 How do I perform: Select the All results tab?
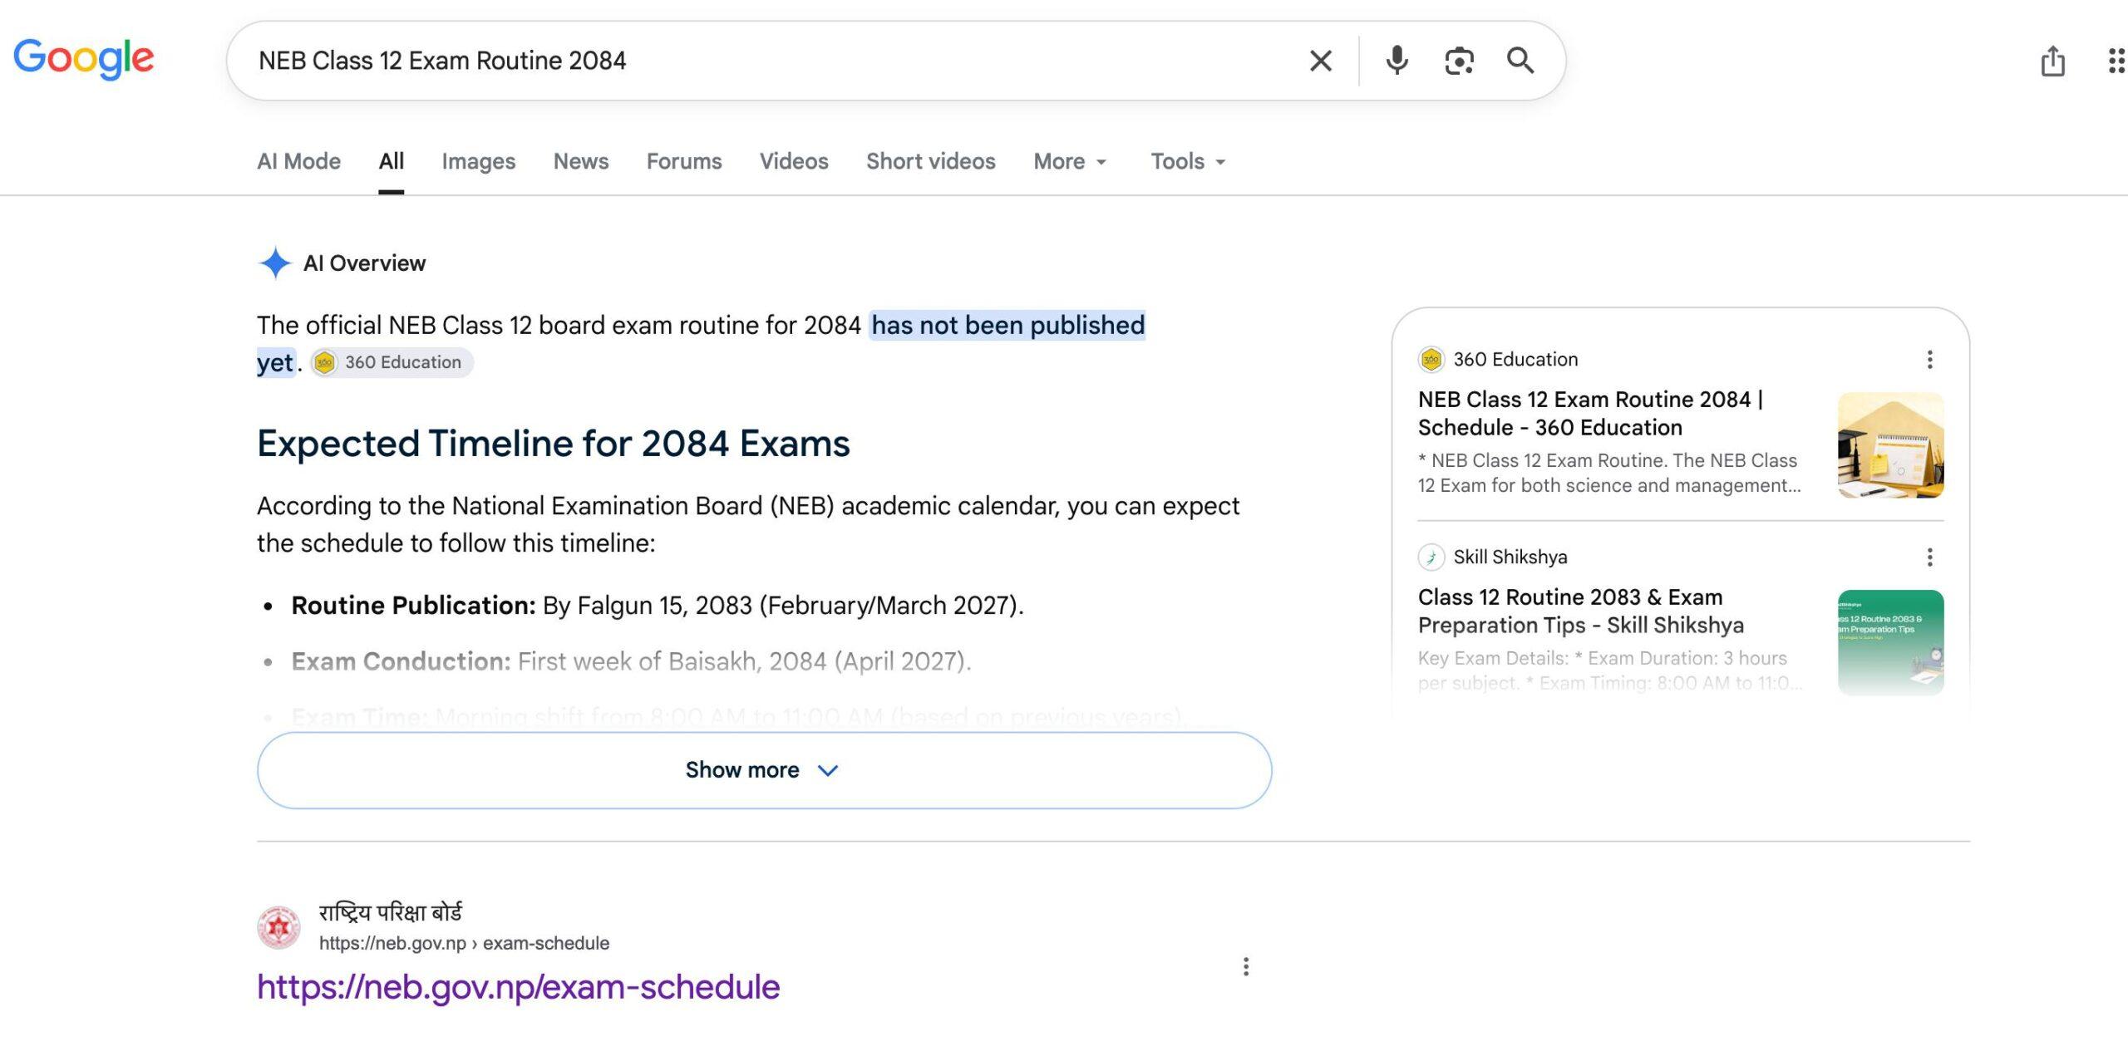click(392, 161)
